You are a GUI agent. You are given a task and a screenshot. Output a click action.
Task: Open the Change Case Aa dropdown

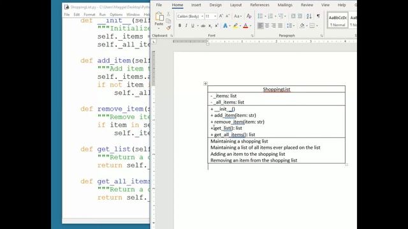(238, 17)
